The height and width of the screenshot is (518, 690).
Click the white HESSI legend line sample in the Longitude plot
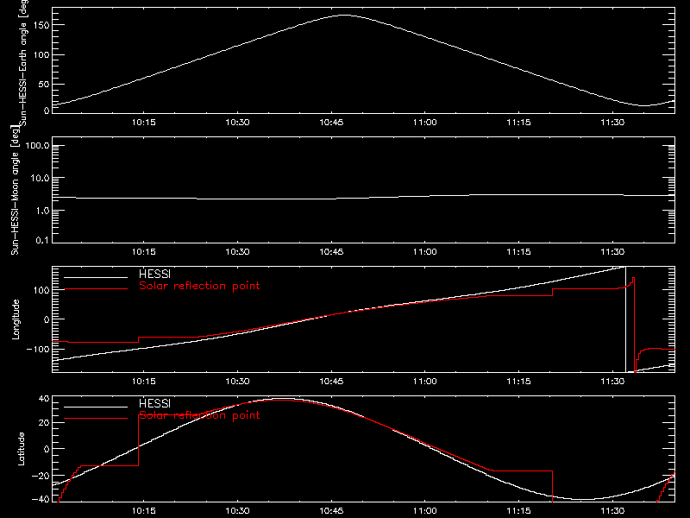click(x=96, y=277)
